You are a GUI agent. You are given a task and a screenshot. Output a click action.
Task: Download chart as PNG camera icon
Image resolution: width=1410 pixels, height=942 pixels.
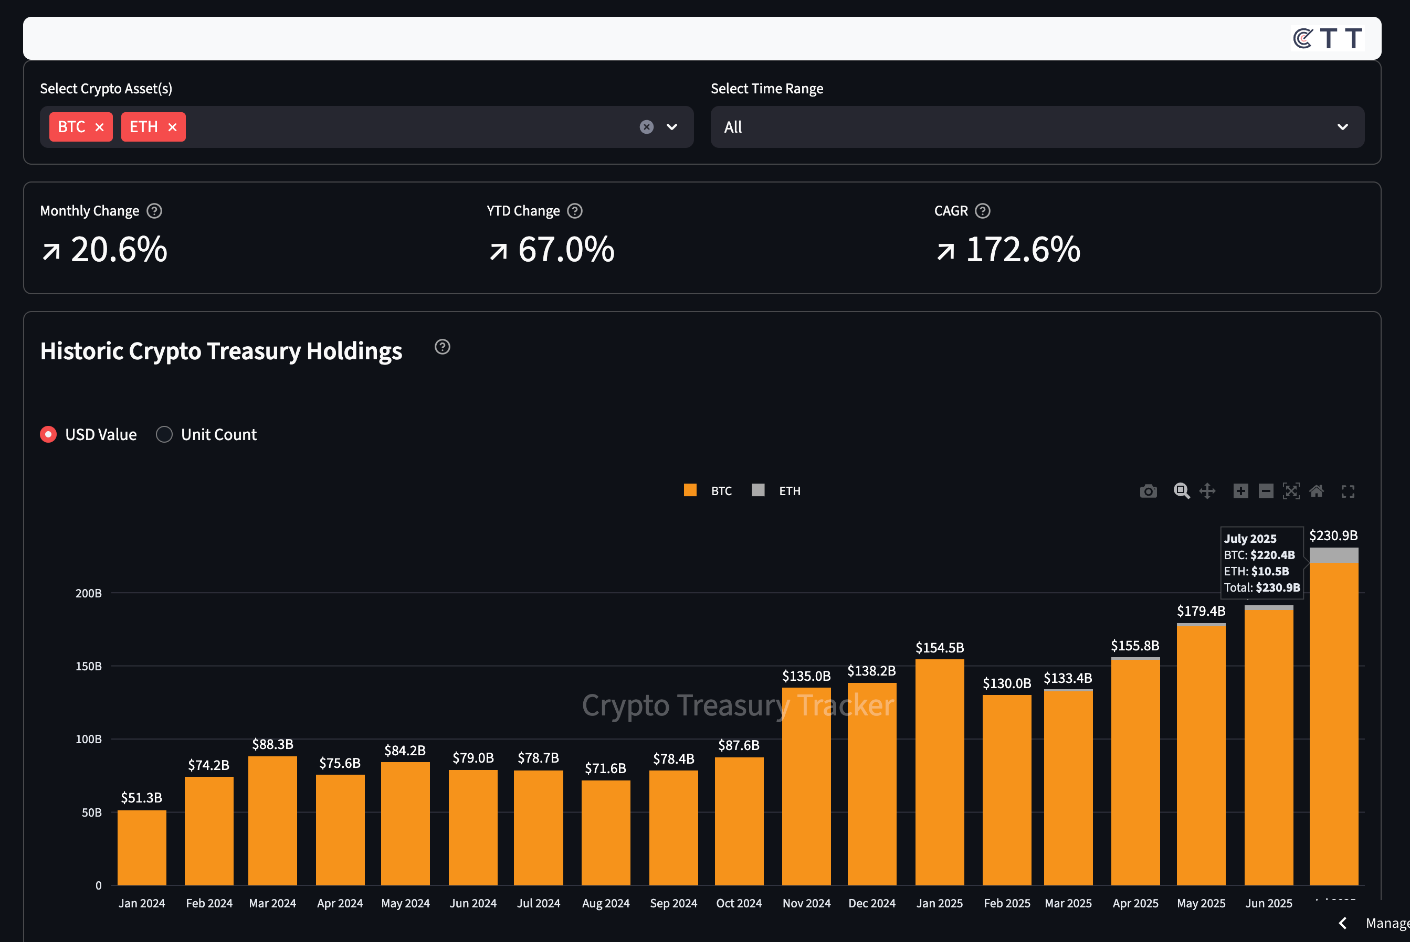[1148, 491]
